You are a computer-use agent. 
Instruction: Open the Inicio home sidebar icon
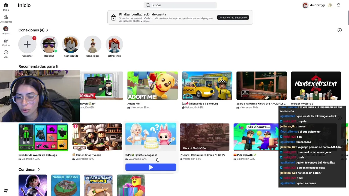point(6,5)
